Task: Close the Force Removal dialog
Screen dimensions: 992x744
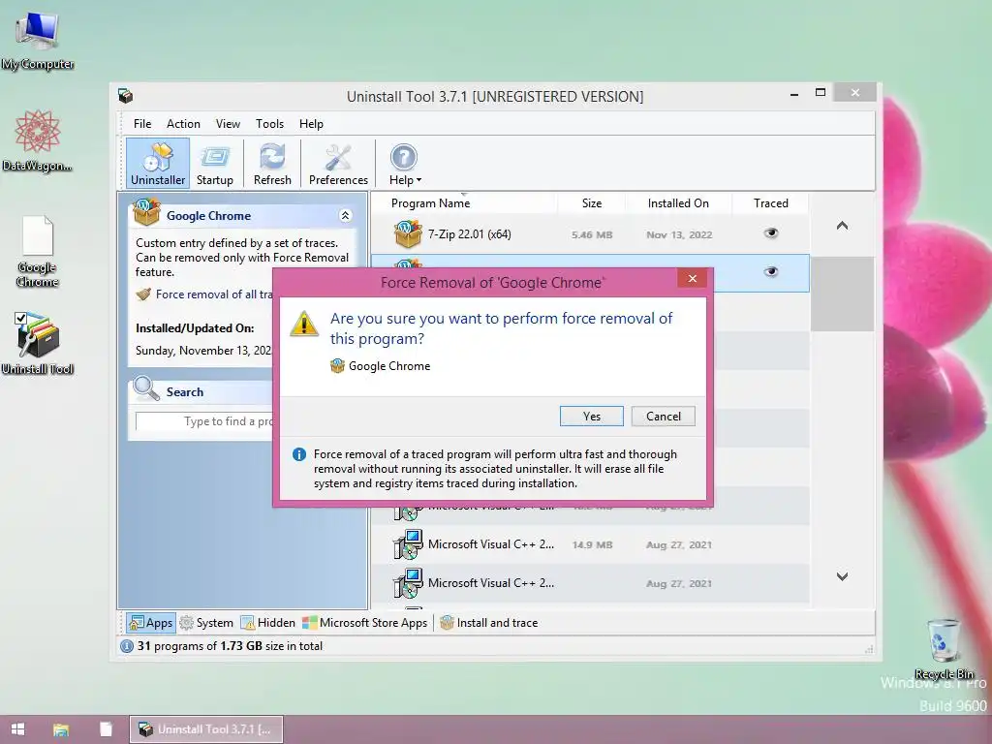Action: click(x=692, y=278)
